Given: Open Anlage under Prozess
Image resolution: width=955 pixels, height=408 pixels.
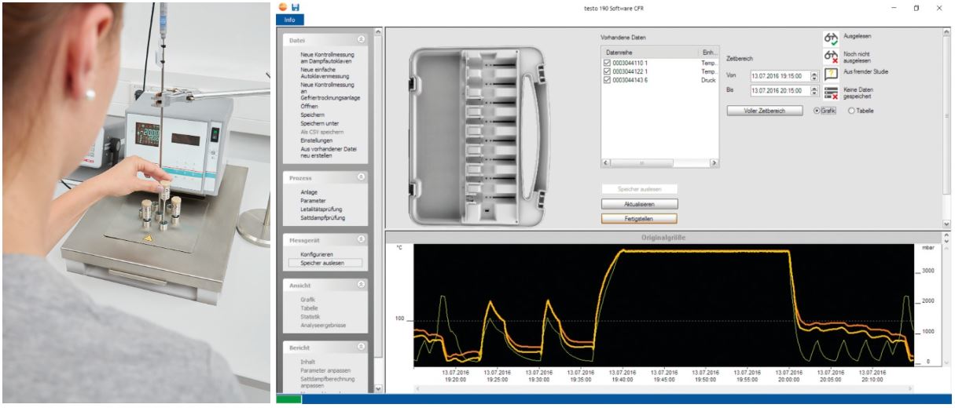Looking at the screenshot, I should point(309,192).
